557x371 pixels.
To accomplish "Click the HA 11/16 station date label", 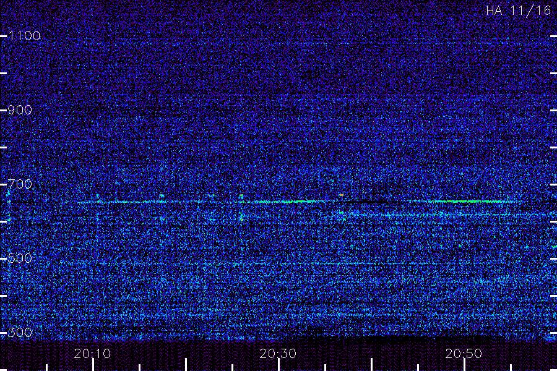I will (x=518, y=11).
